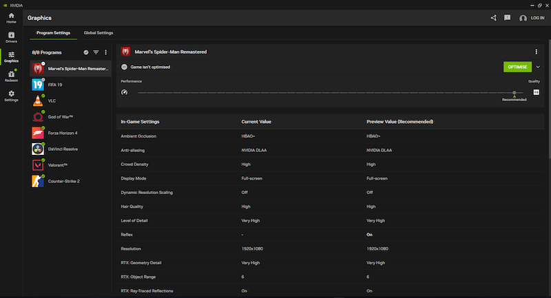Select Valorant in programs list
This screenshot has width=551, height=298.
pos(71,165)
